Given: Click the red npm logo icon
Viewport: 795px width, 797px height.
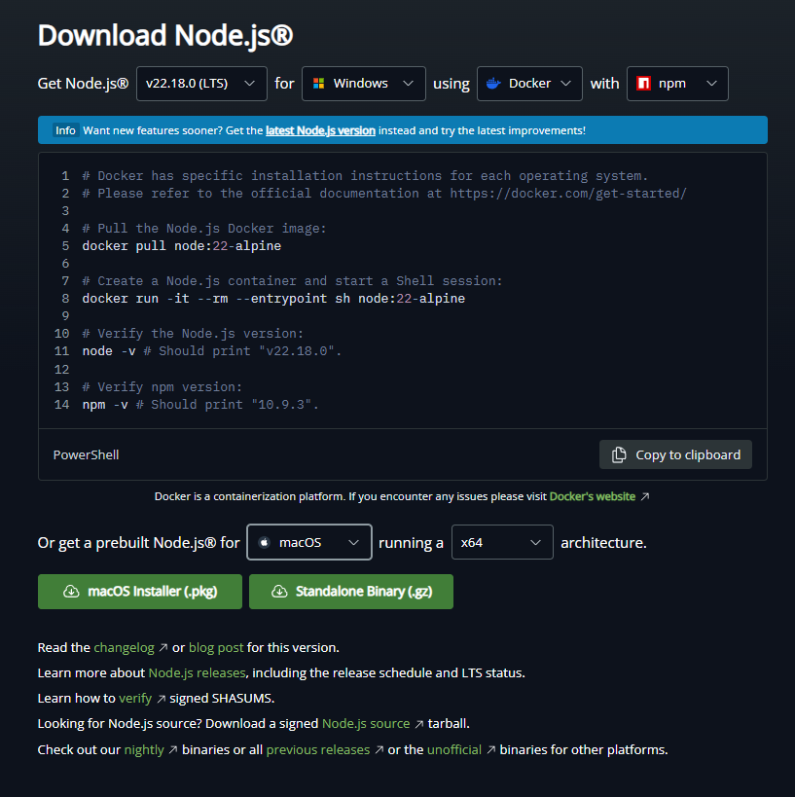Looking at the screenshot, I should coord(643,84).
